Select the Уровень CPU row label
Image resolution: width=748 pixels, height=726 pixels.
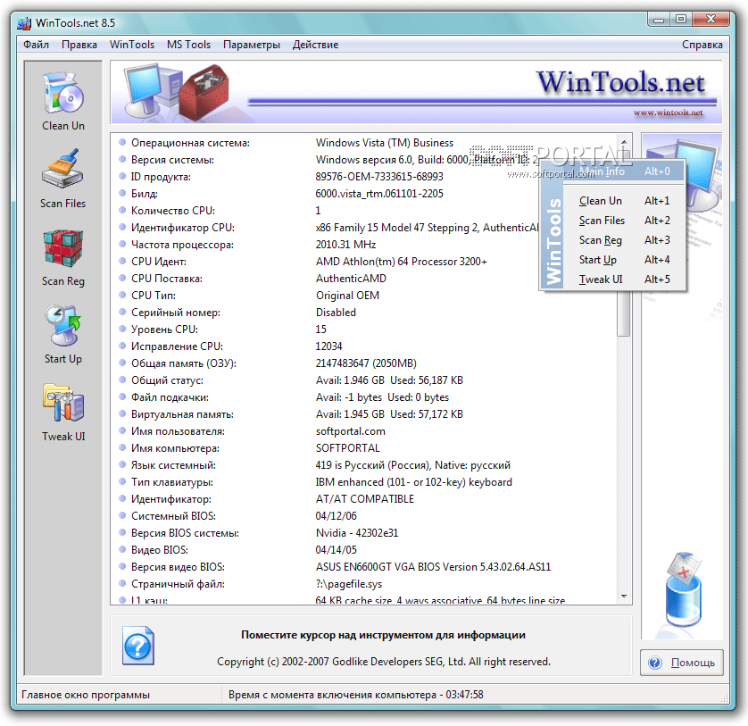tap(164, 330)
